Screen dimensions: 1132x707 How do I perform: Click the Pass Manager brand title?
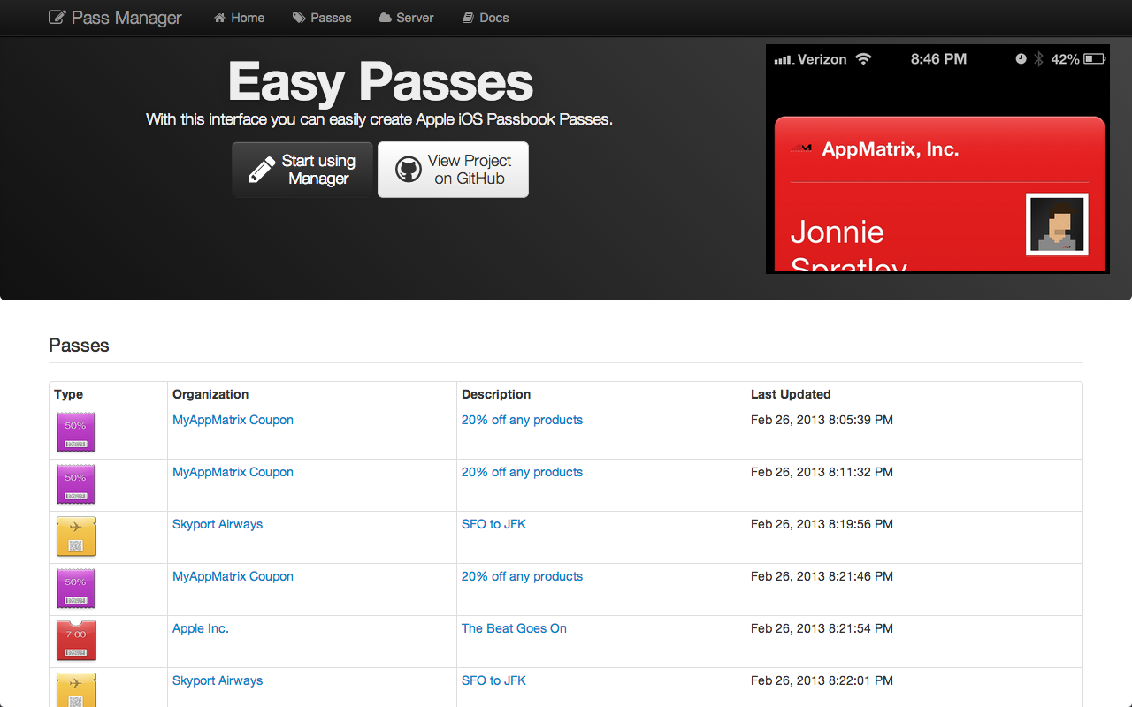pos(126,18)
